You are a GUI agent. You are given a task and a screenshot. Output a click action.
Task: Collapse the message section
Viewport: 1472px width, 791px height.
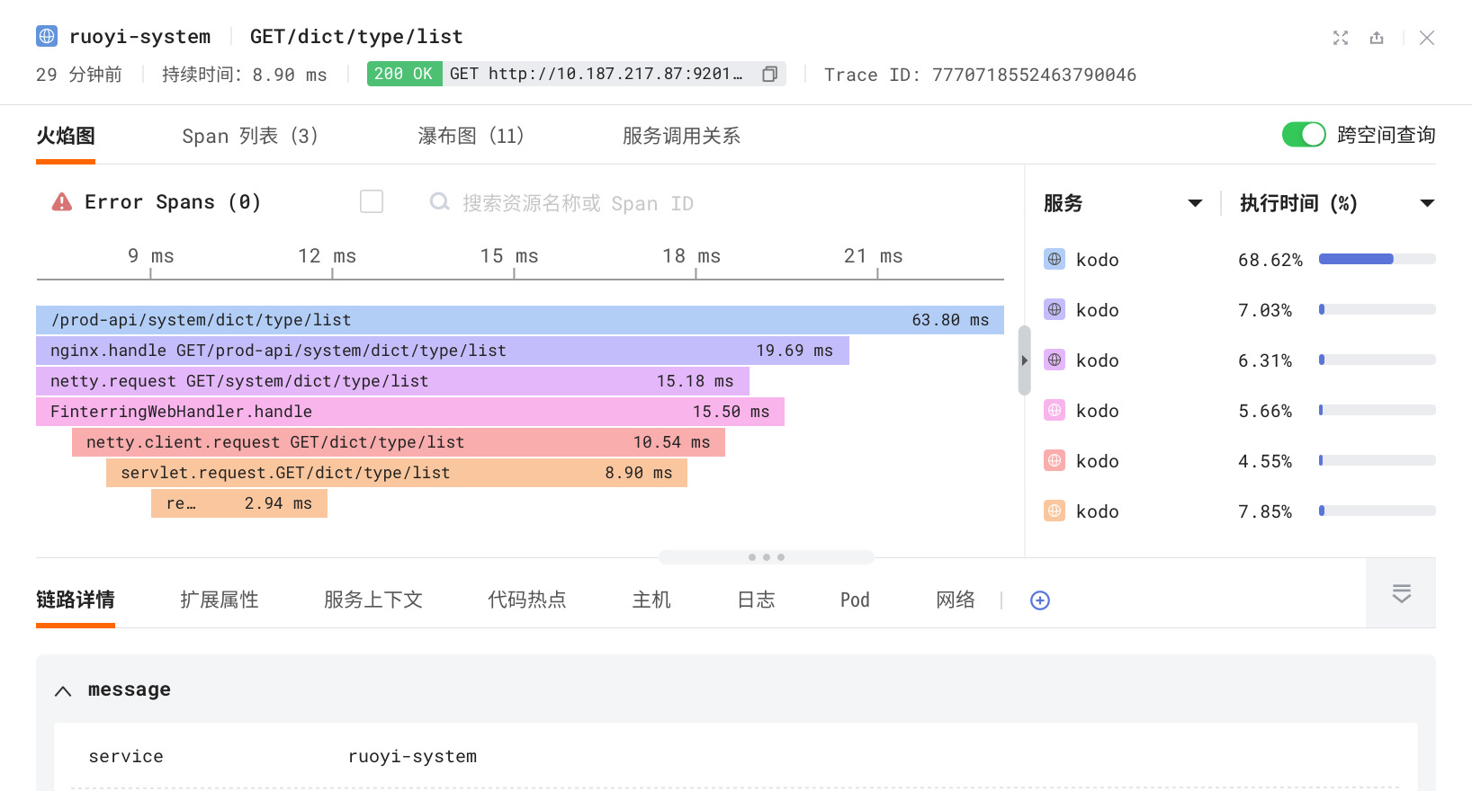click(63, 690)
